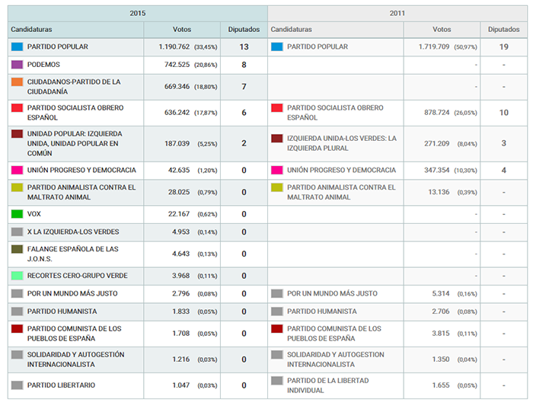Click the magenta UPyD swatch in 2015 column

pyautogui.click(x=17, y=170)
